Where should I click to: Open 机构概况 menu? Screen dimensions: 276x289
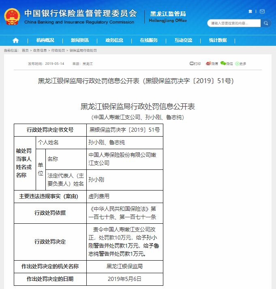45,40
